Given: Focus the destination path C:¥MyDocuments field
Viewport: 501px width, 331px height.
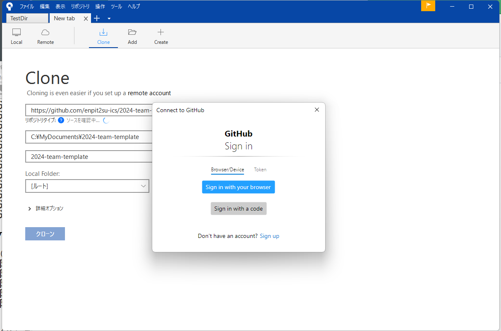Looking at the screenshot, I should (89, 137).
